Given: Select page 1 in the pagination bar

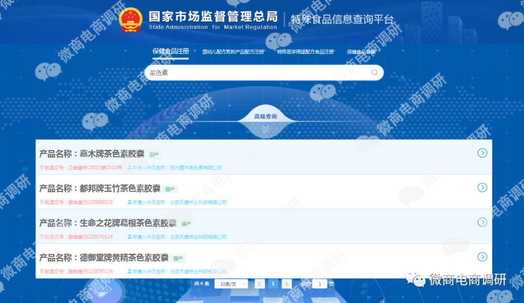Looking at the screenshot, I should pyautogui.click(x=273, y=284).
